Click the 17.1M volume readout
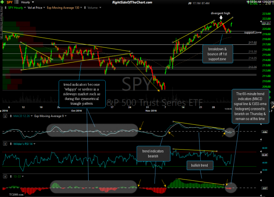Image resolution: width=274 pixels, height=197 pixels. (196, 3)
